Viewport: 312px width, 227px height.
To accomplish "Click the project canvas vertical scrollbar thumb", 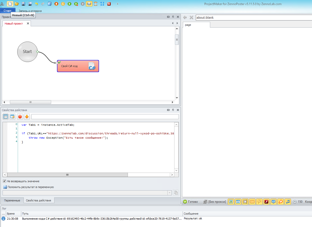I will (x=177, y=39).
